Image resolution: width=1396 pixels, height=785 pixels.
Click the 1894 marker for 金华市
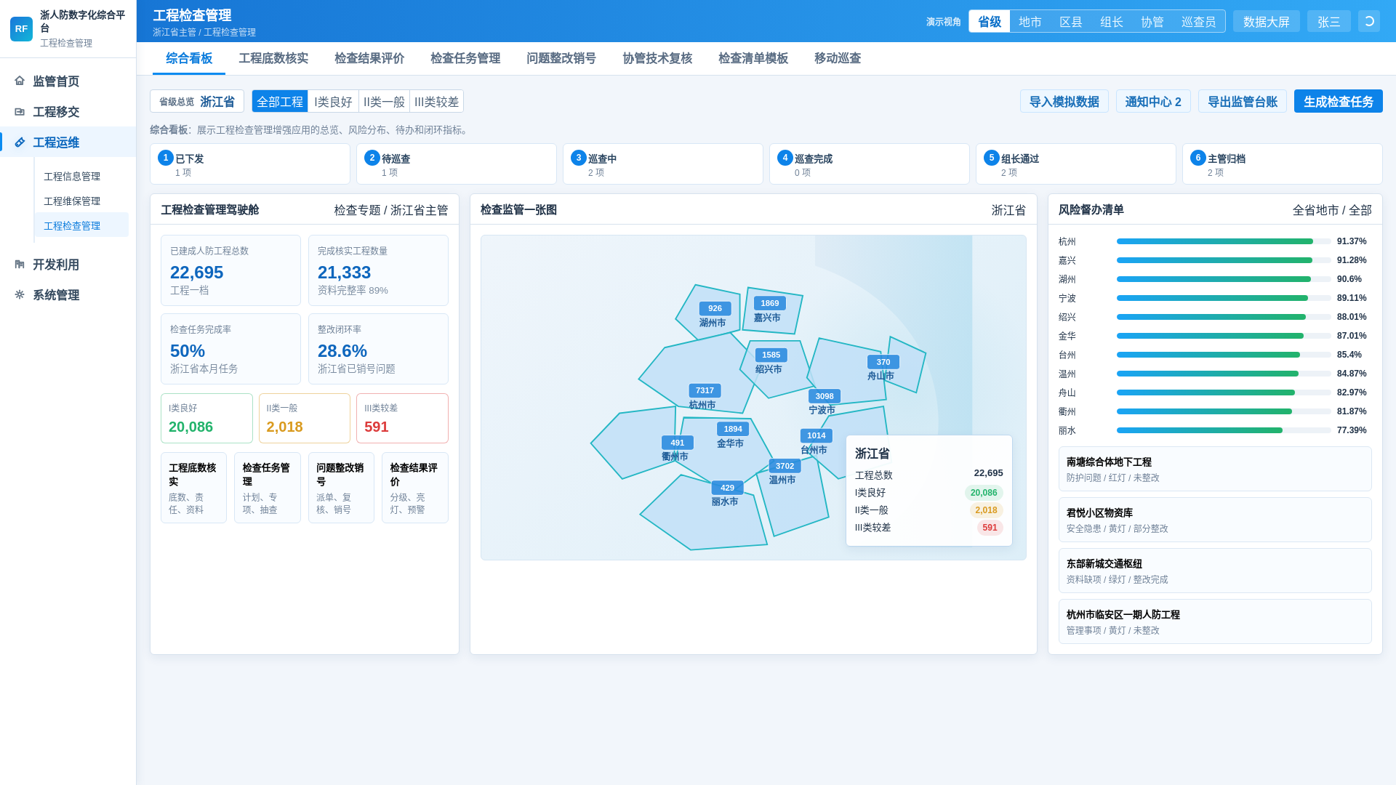pos(733,429)
